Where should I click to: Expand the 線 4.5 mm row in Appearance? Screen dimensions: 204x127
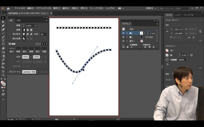[127, 37]
